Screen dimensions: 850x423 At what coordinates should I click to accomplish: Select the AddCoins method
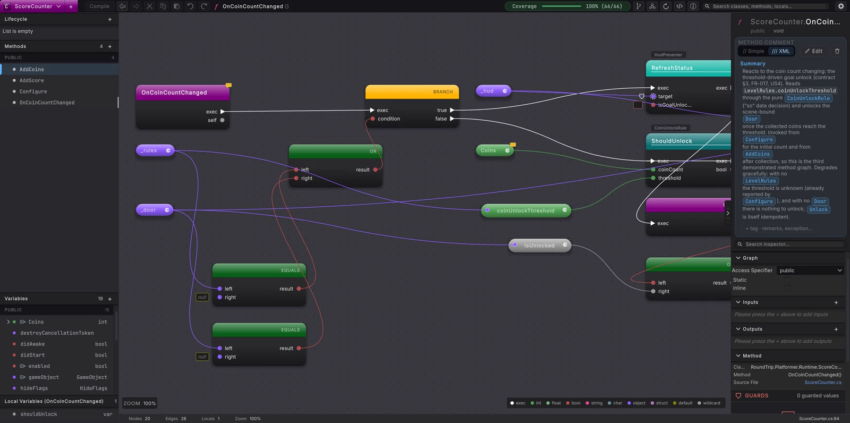point(59,70)
